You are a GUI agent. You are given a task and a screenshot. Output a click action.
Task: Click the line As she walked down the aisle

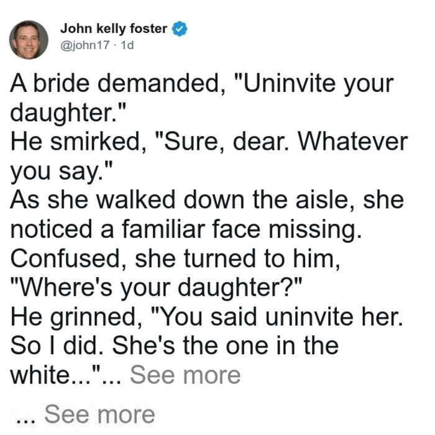pyautogui.click(x=207, y=200)
